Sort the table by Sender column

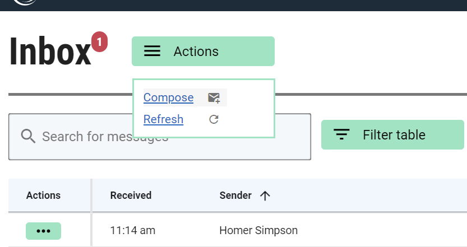point(235,195)
